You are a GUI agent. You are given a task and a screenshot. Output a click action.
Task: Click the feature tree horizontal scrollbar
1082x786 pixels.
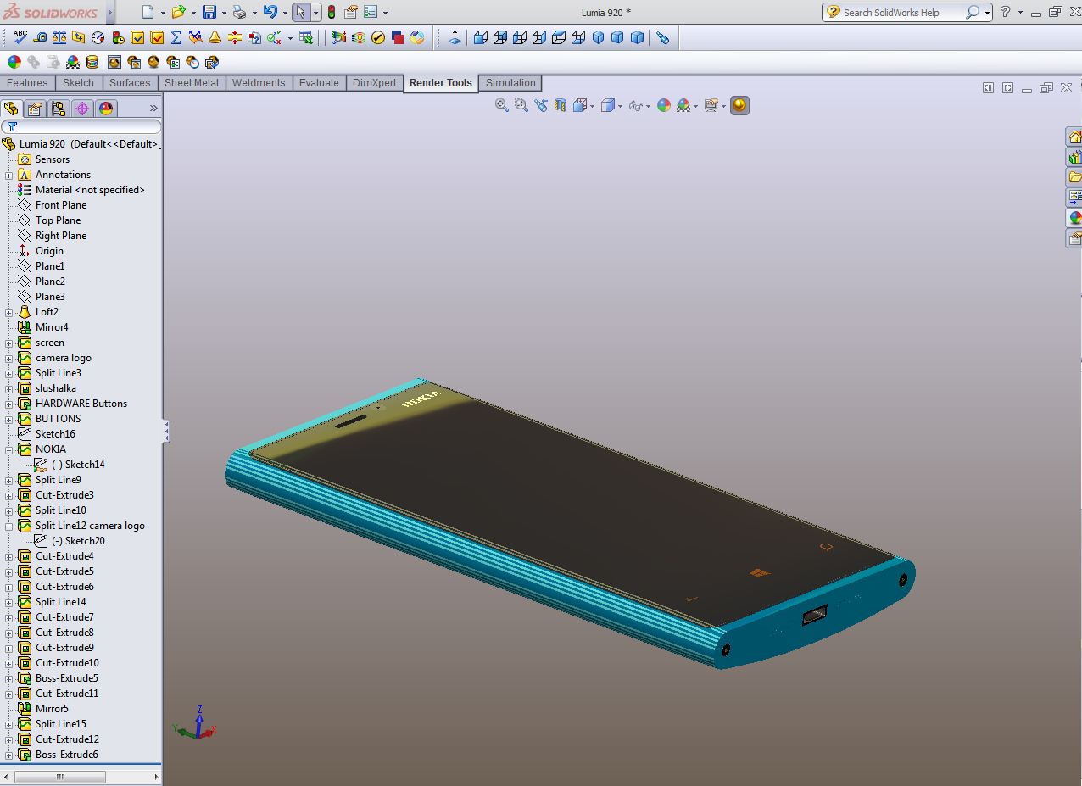(x=59, y=777)
